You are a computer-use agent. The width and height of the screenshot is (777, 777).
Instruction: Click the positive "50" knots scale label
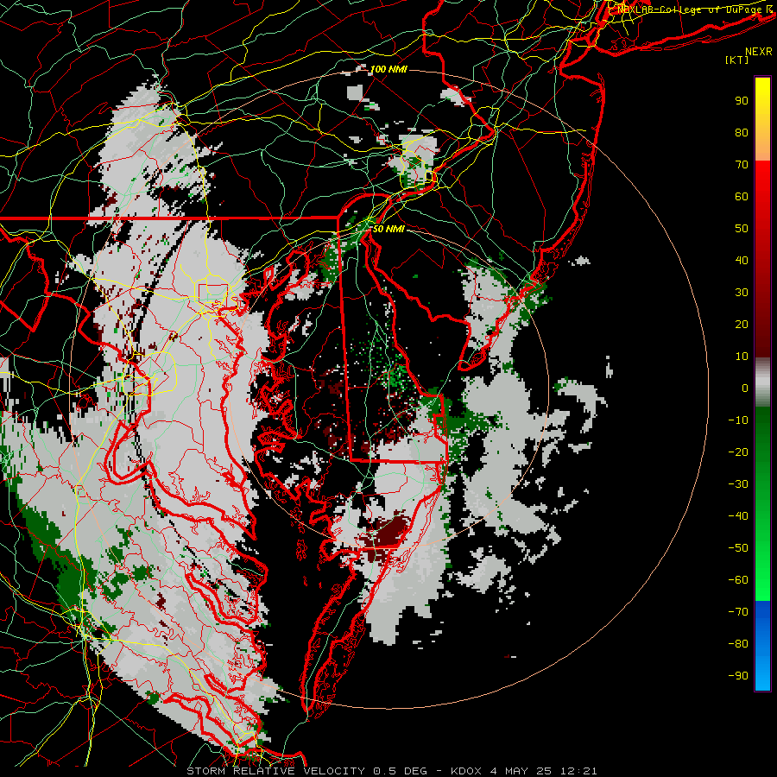742,229
